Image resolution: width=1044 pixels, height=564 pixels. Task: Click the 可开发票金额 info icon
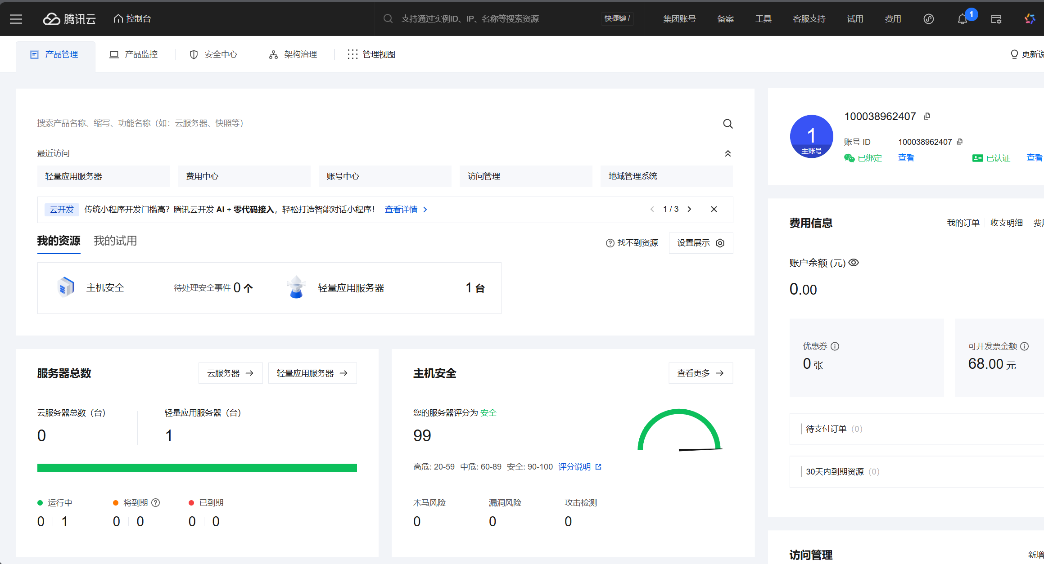1024,346
